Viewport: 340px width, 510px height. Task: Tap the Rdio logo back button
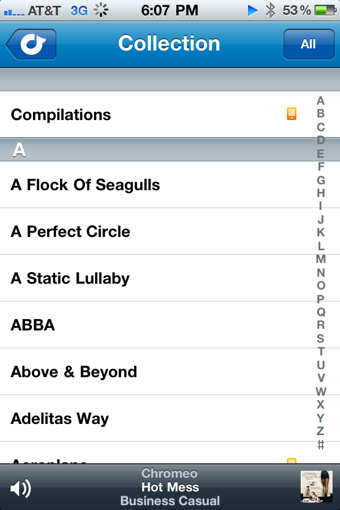coord(31,44)
